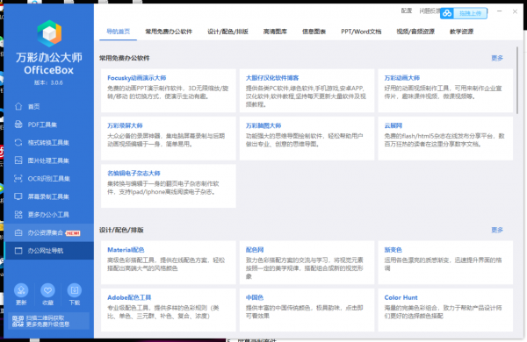Click the 万彩办公大师 title text
The height and width of the screenshot is (342, 527).
[49, 57]
